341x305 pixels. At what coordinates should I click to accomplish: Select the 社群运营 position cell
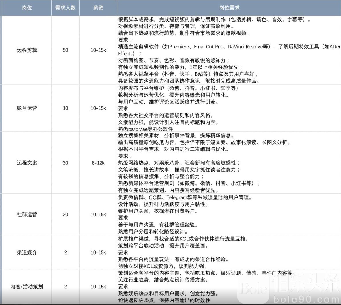coord(27,214)
